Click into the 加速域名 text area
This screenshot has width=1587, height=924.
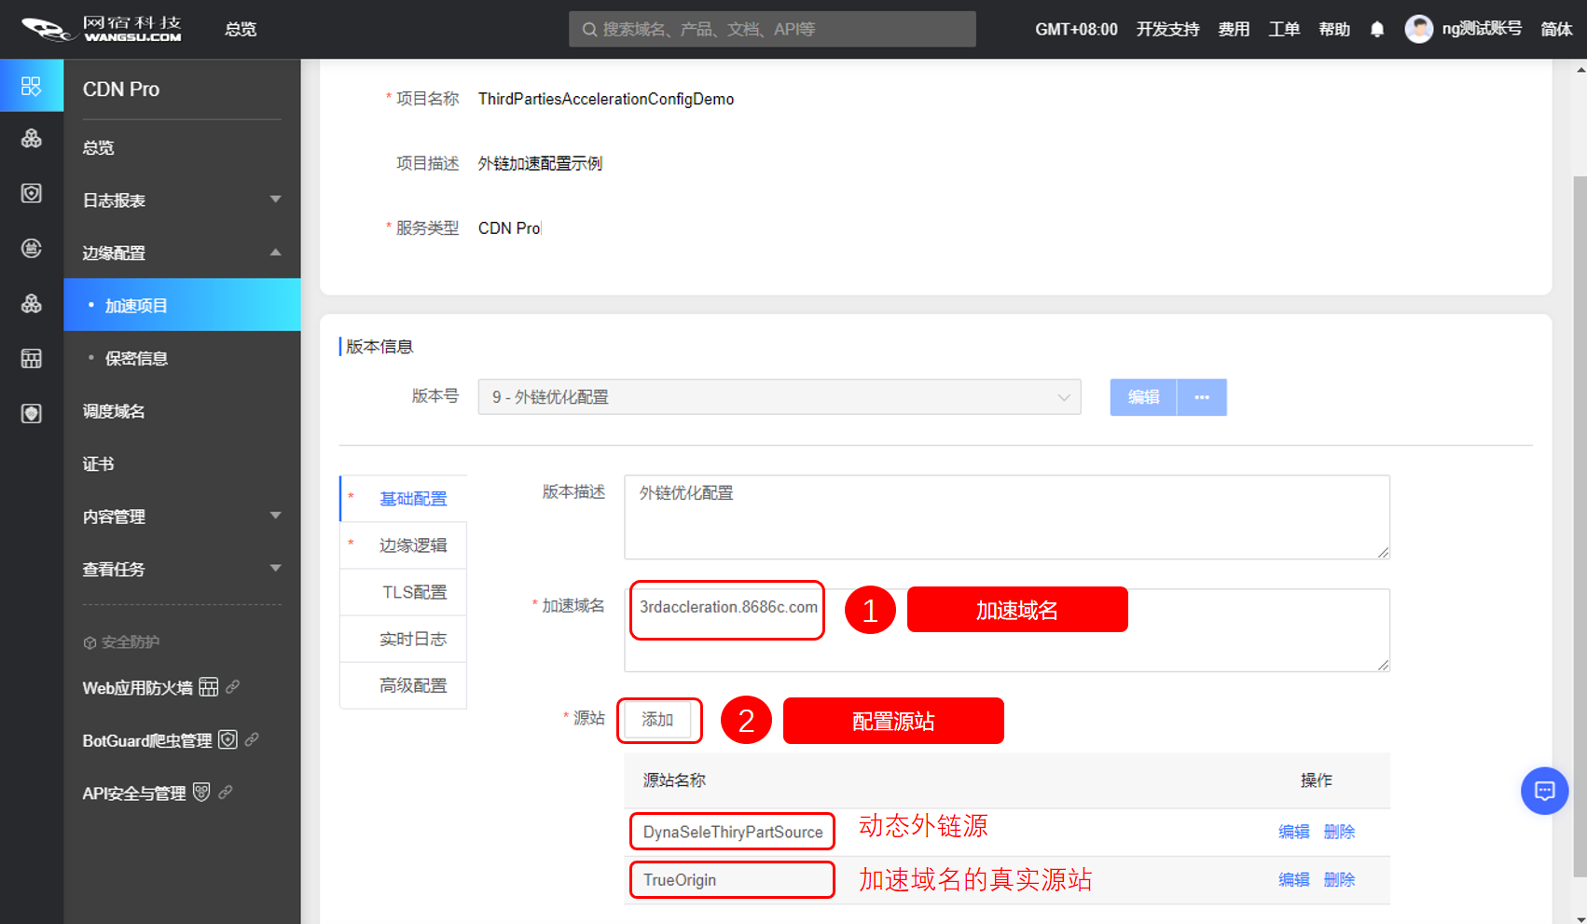click(1007, 630)
